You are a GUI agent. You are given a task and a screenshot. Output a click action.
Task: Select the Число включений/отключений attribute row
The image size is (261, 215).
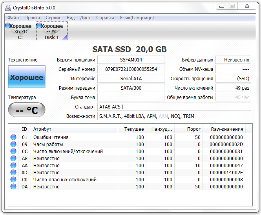click(127, 152)
